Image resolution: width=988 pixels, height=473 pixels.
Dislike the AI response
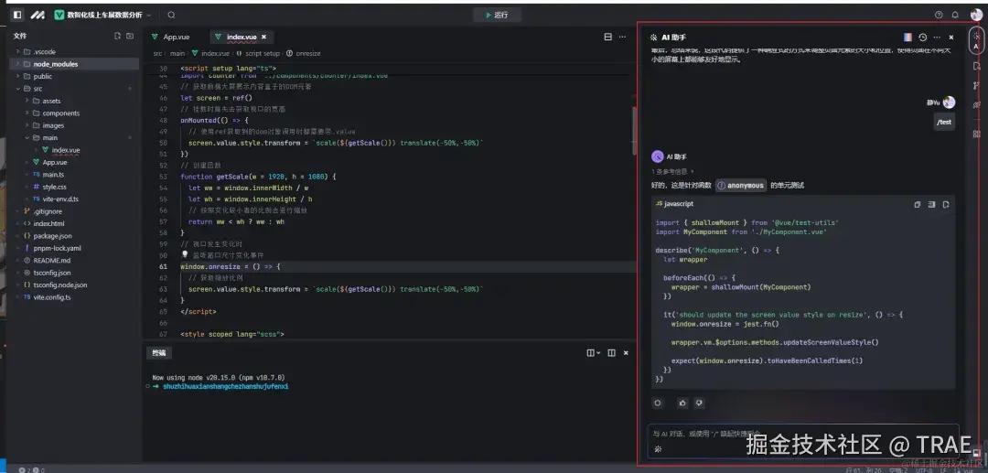(699, 403)
